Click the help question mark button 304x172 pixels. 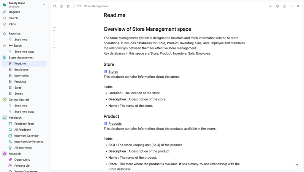297,165
